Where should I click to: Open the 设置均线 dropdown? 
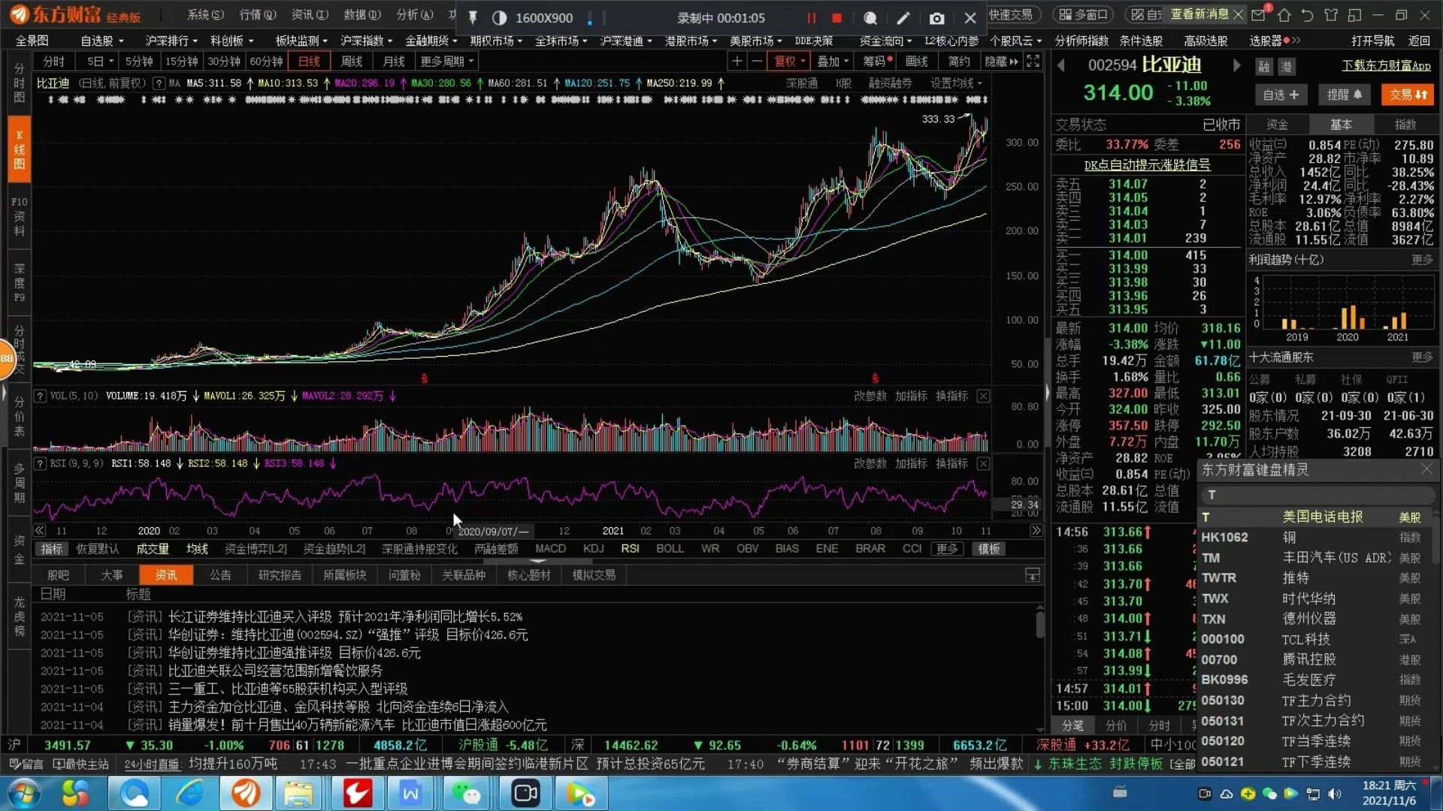pyautogui.click(x=956, y=83)
